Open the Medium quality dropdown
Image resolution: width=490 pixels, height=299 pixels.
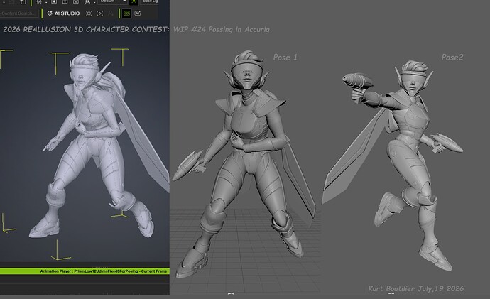pyautogui.click(x=112, y=1)
